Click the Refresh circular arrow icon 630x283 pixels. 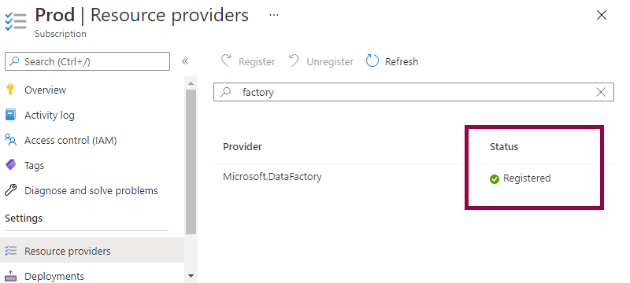coord(372,61)
